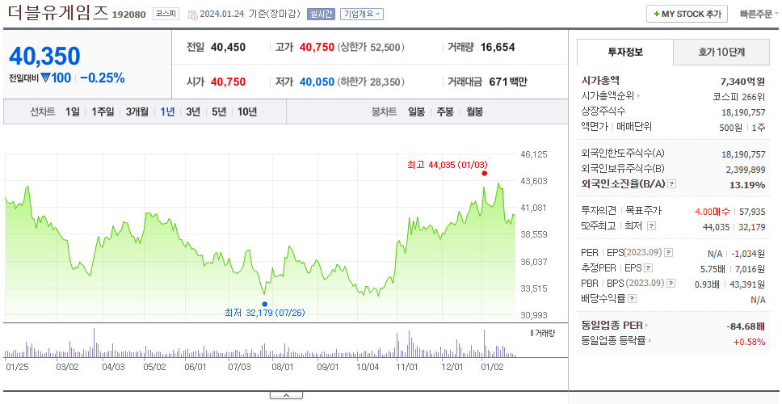The image size is (782, 404).
Task: Click the target price 57,935
Action: coord(752,212)
